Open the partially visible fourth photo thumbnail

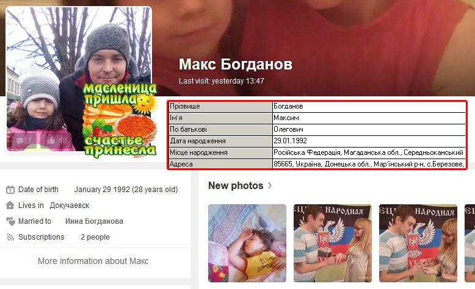click(470, 243)
